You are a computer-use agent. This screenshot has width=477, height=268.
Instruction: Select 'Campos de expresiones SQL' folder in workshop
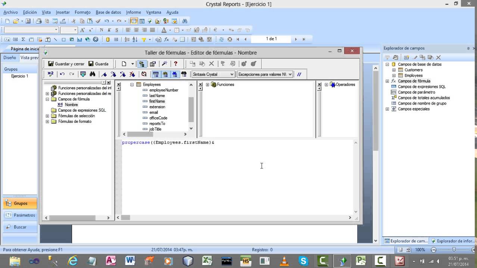point(82,110)
